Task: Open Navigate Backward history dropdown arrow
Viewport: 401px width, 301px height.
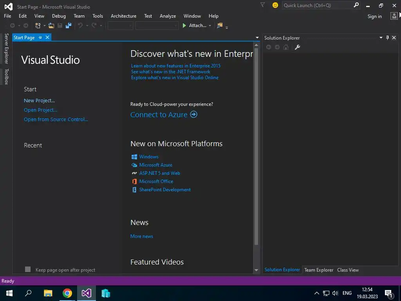Action: pos(19,25)
